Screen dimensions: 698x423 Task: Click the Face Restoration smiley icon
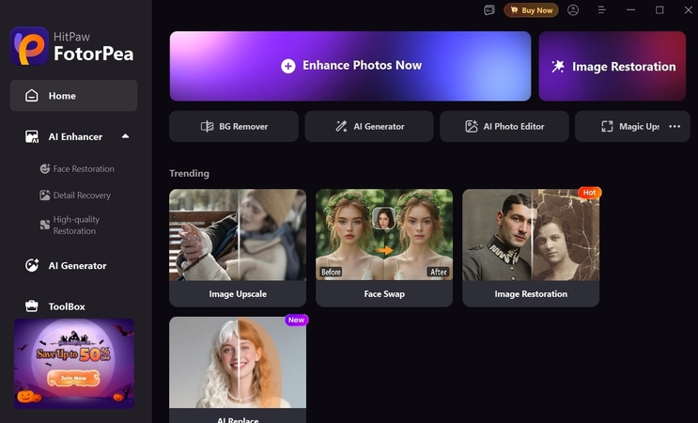coord(44,169)
